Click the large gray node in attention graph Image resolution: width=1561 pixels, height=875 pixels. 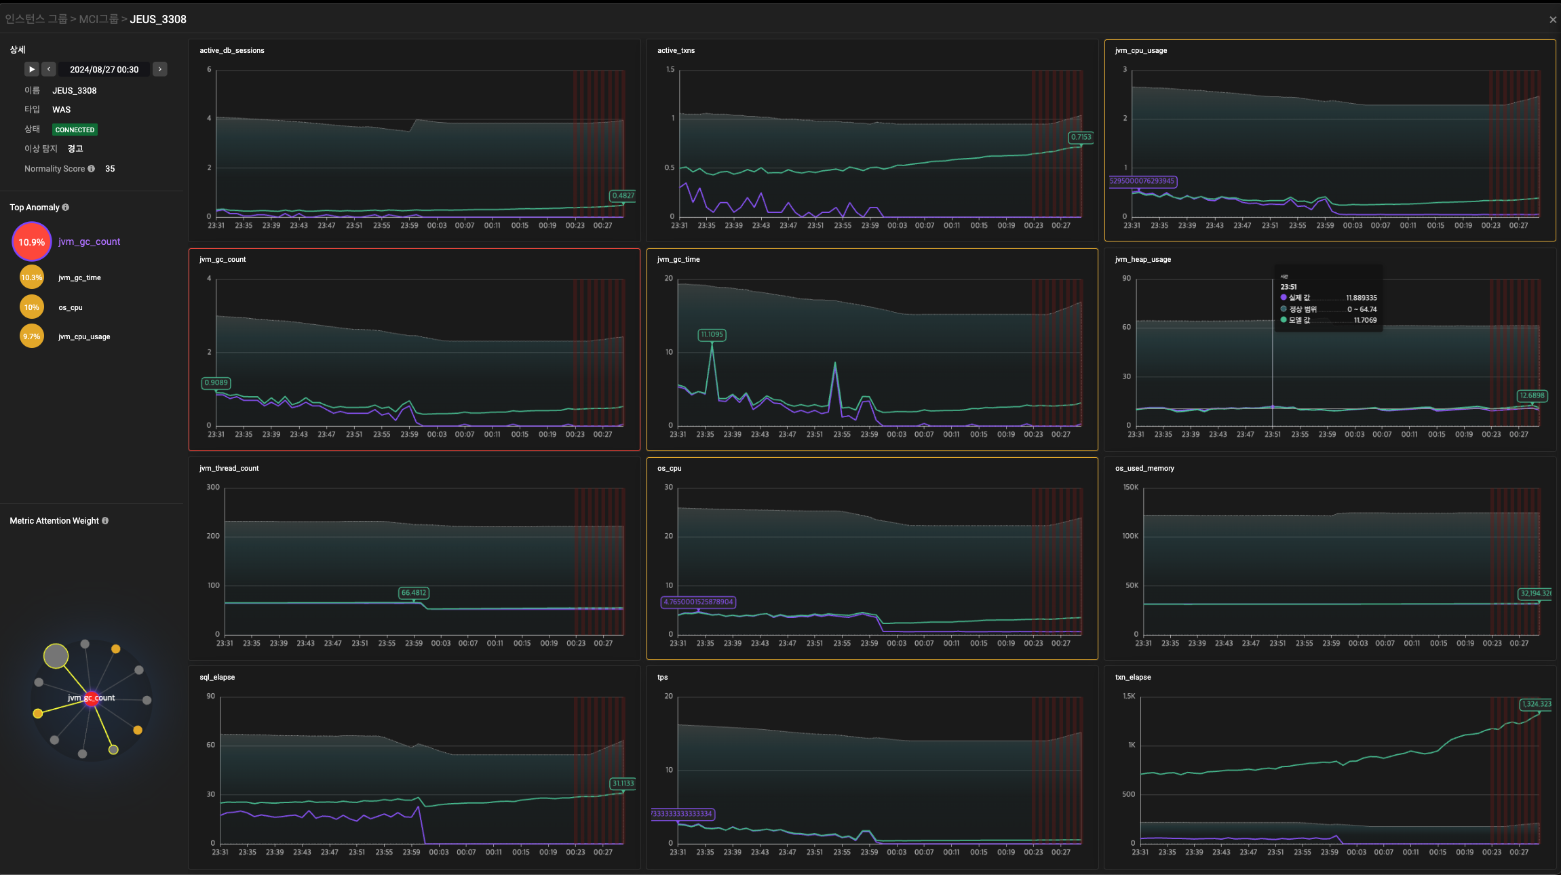pyautogui.click(x=56, y=656)
